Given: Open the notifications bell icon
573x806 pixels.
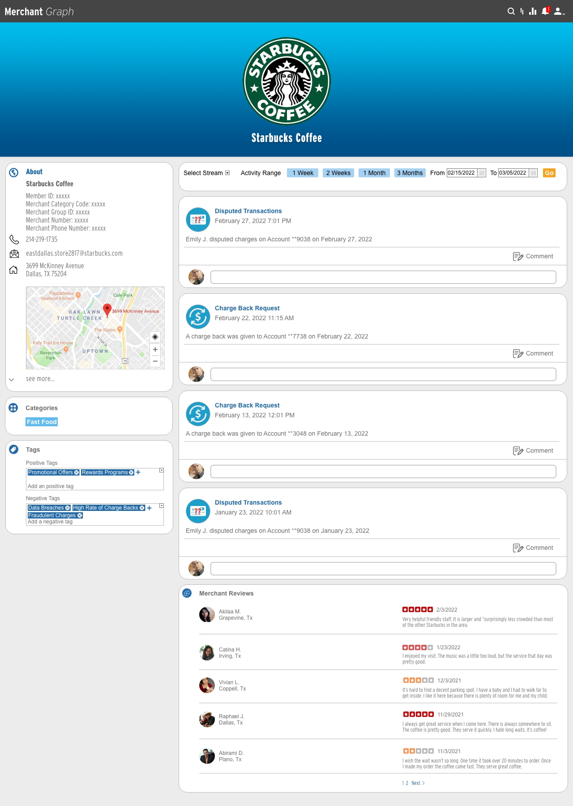Looking at the screenshot, I should click(545, 11).
